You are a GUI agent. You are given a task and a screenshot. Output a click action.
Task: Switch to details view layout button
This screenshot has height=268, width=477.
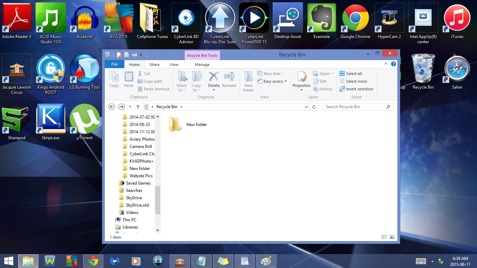point(384,237)
